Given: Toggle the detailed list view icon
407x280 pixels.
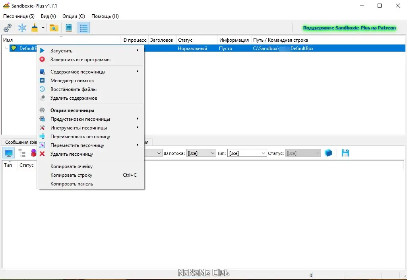Looking at the screenshot, I should [x=83, y=28].
